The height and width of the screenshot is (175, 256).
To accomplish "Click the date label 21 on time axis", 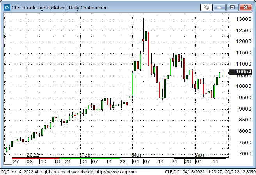I will click(174, 162).
